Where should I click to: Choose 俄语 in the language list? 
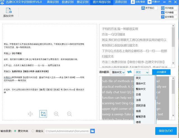click(138, 111)
